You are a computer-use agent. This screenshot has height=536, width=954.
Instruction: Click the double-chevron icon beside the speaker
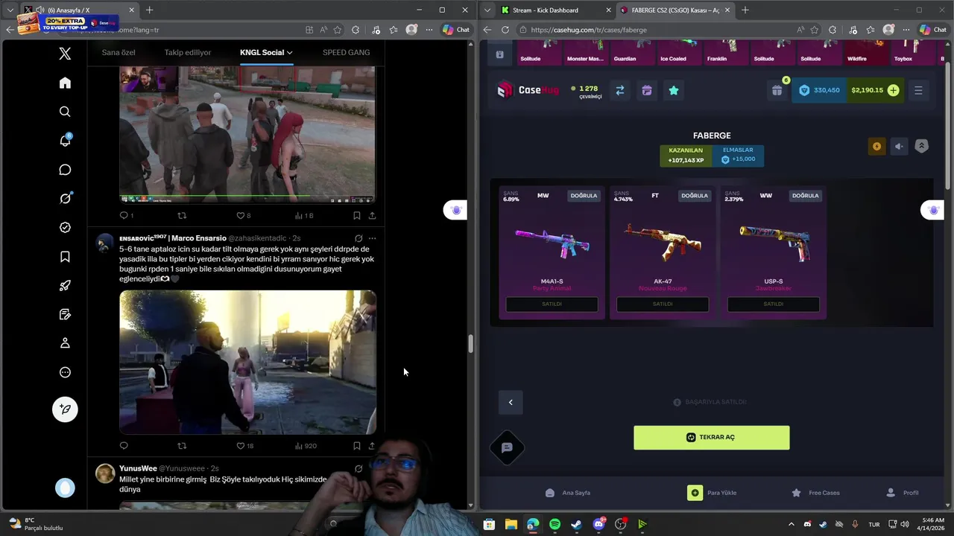click(921, 146)
